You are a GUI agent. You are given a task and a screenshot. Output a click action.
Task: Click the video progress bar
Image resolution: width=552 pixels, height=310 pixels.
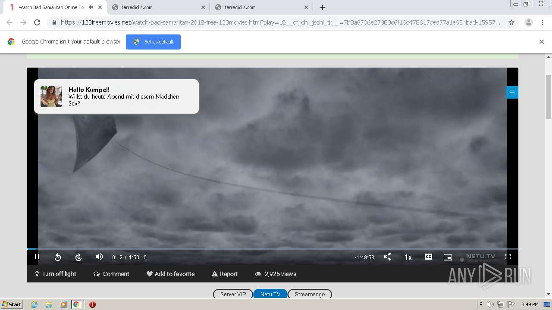273,249
